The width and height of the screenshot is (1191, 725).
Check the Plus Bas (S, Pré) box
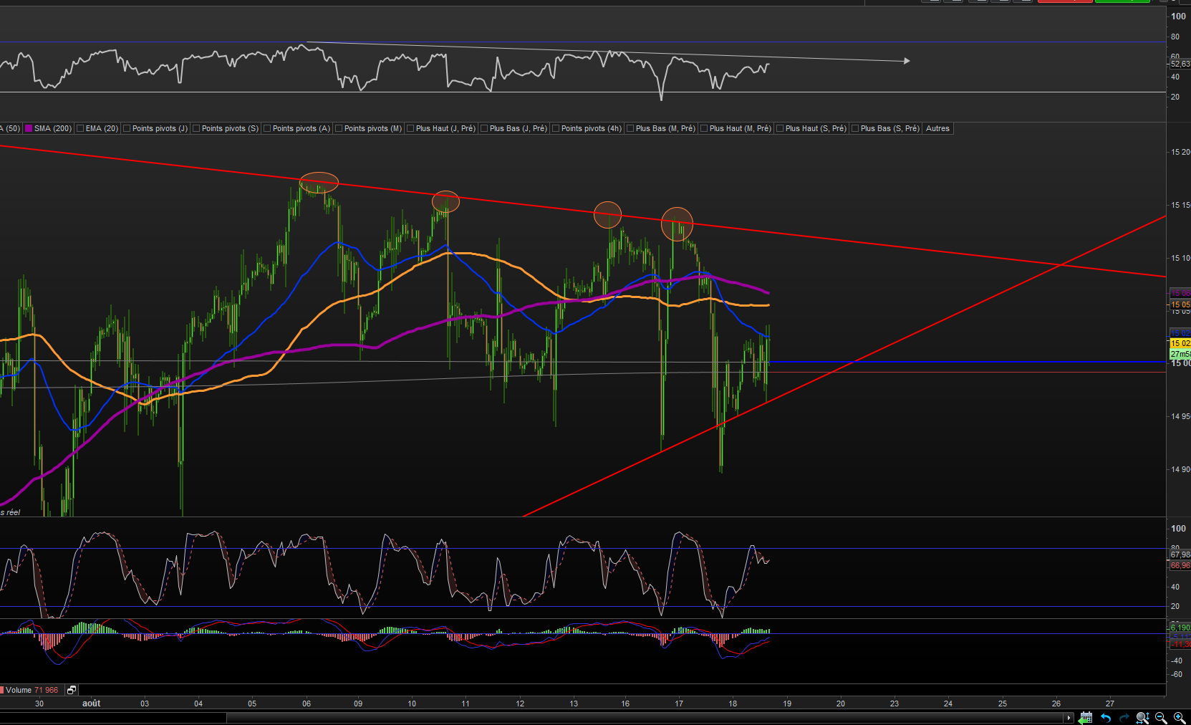click(x=855, y=129)
